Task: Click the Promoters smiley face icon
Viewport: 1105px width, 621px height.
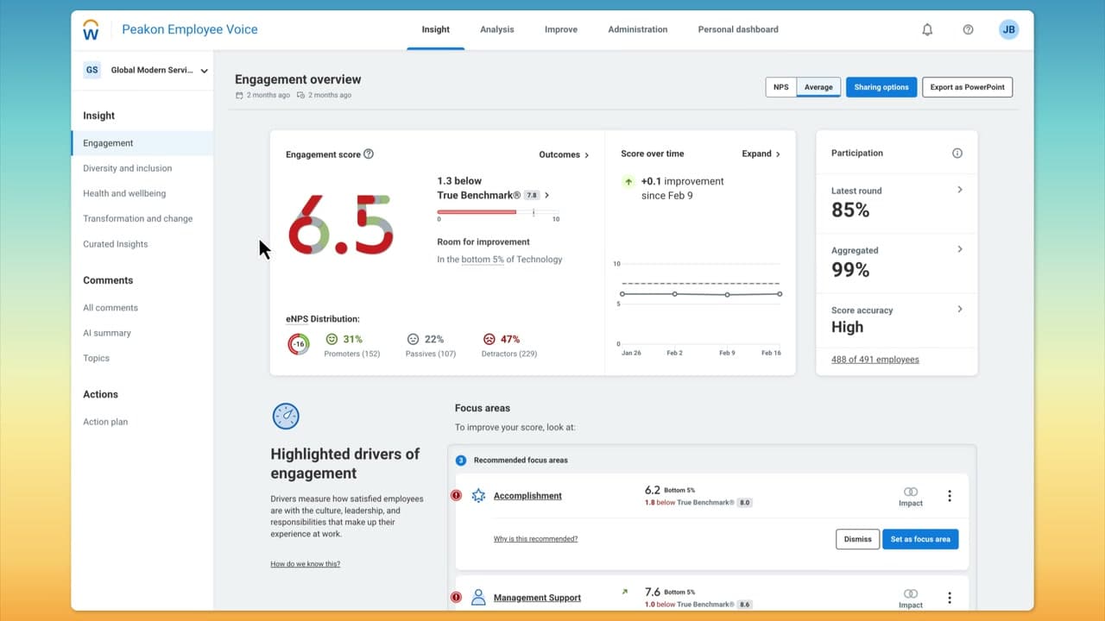Action: (x=331, y=340)
